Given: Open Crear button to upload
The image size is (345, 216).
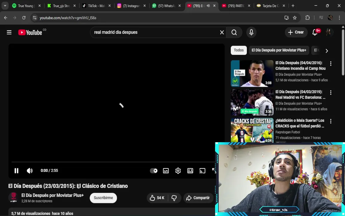Looking at the screenshot, I should point(296,32).
